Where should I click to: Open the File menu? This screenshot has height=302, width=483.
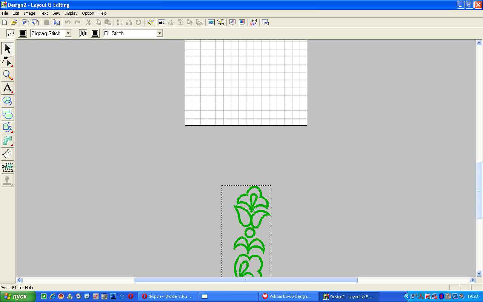click(5, 13)
